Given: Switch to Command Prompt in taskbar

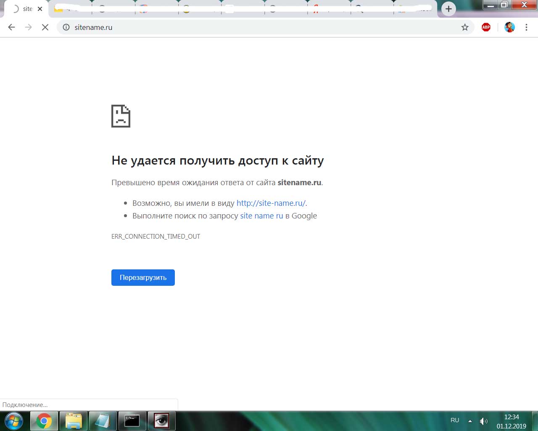Looking at the screenshot, I should (x=132, y=421).
